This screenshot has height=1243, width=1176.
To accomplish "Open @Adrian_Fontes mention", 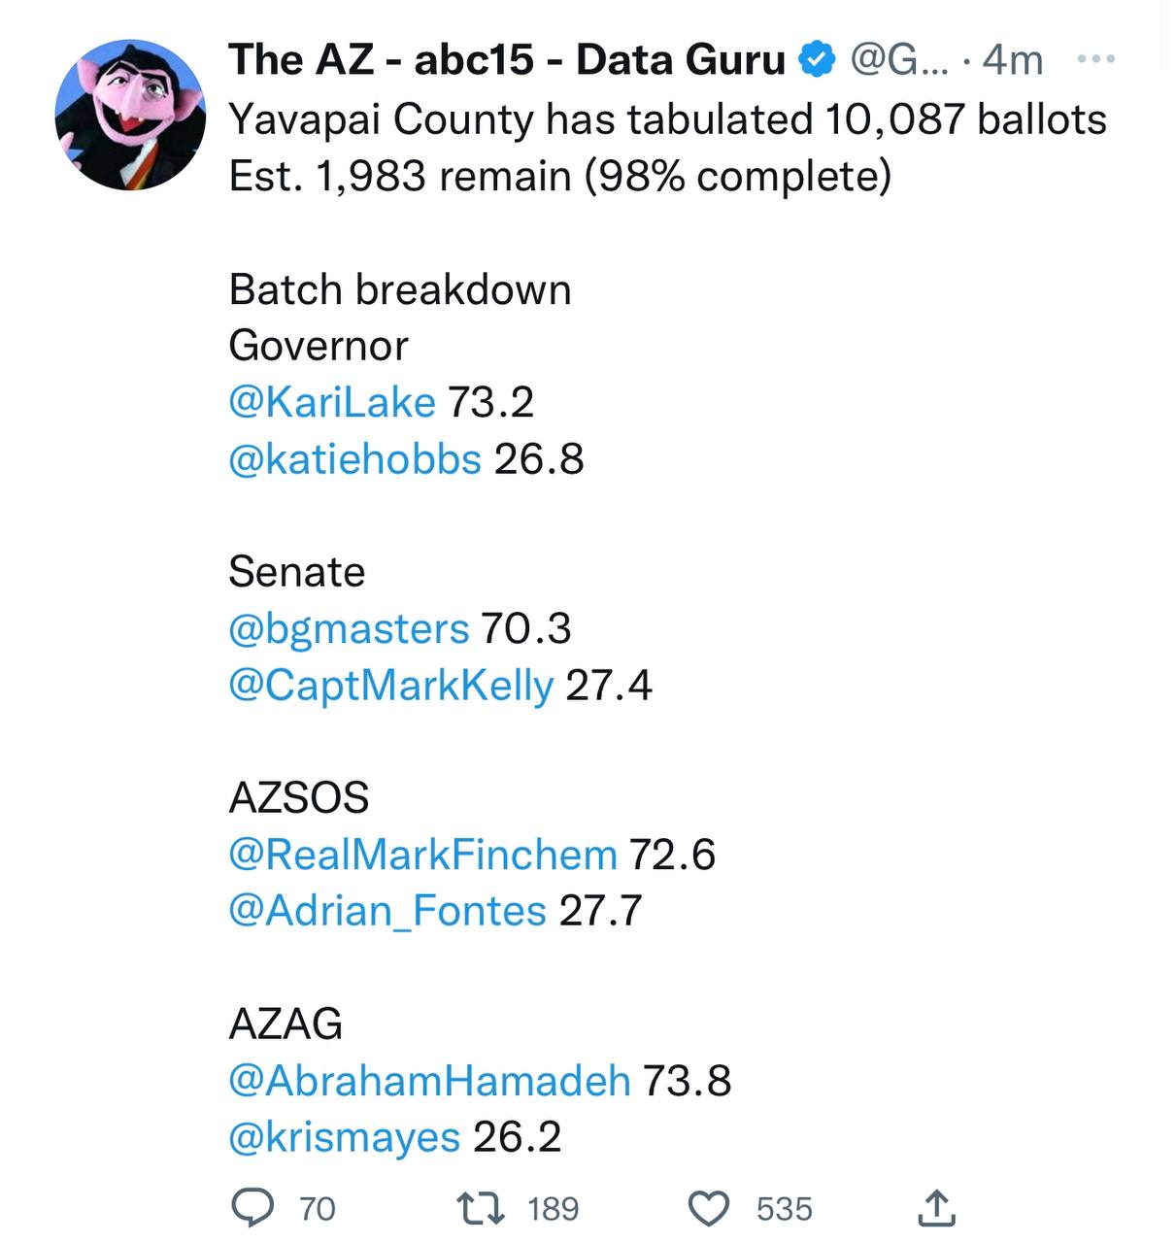I will click(387, 911).
